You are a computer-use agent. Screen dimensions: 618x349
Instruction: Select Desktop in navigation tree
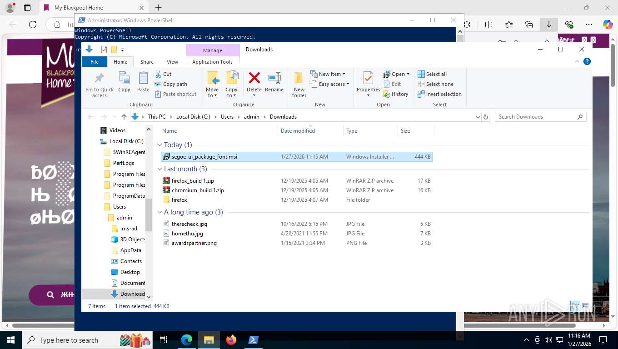coord(130,272)
